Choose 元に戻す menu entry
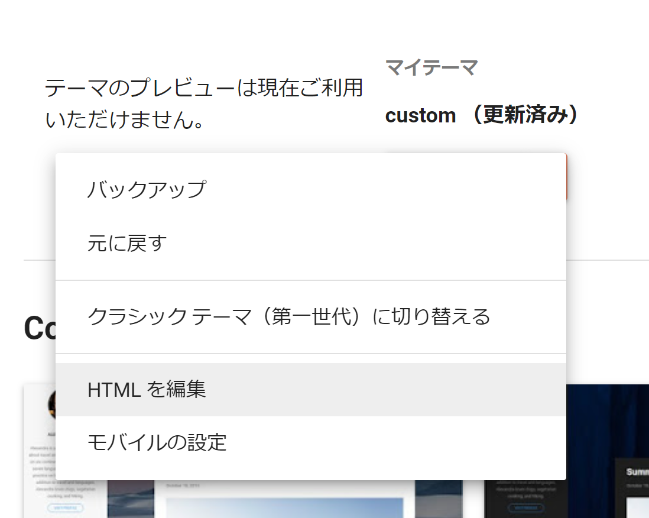Image resolution: width=649 pixels, height=518 pixels. tap(311, 243)
